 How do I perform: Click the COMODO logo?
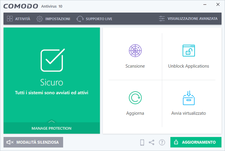(21, 6)
